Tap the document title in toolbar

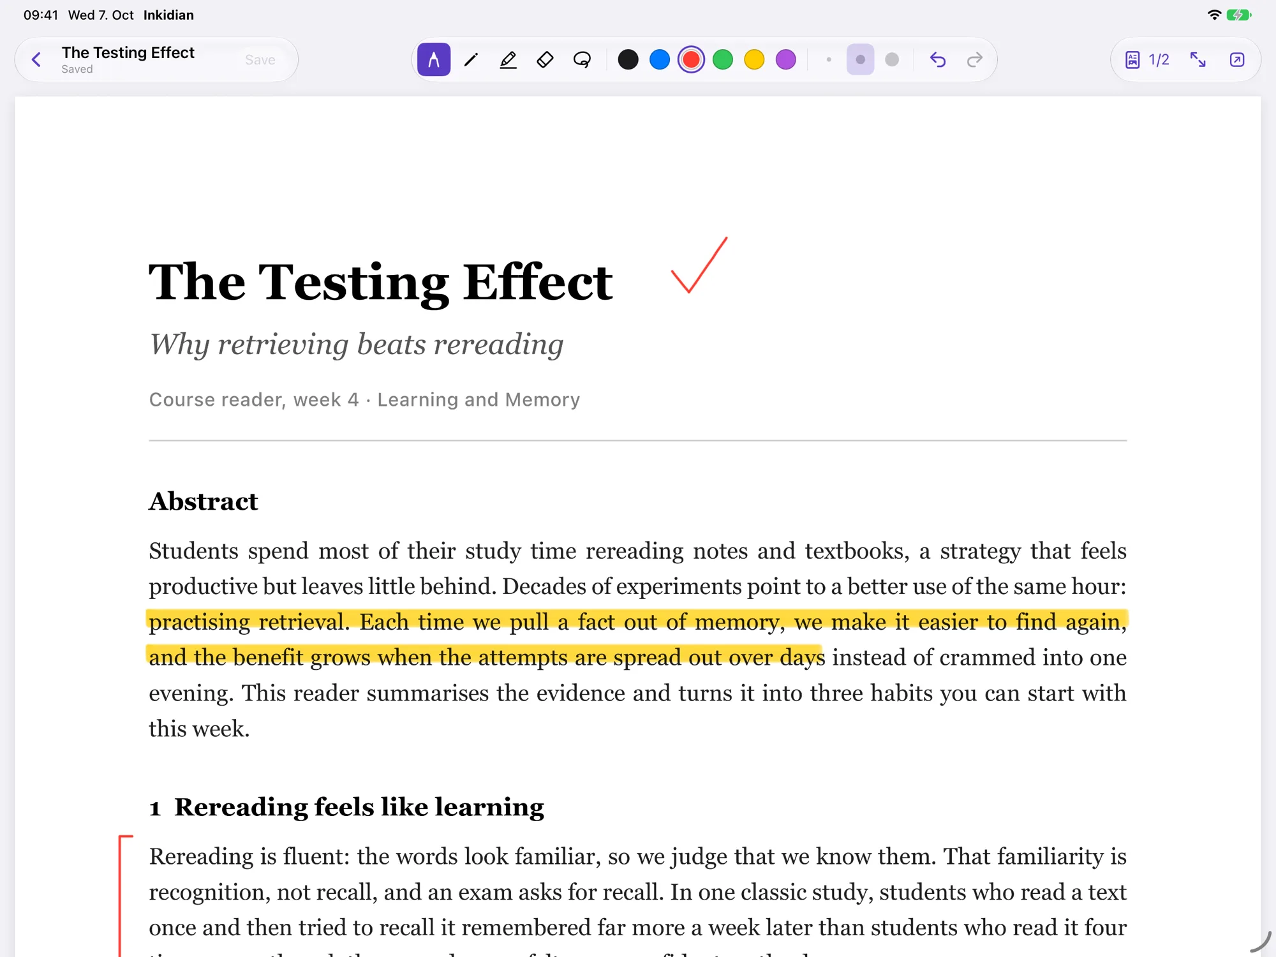point(128,52)
